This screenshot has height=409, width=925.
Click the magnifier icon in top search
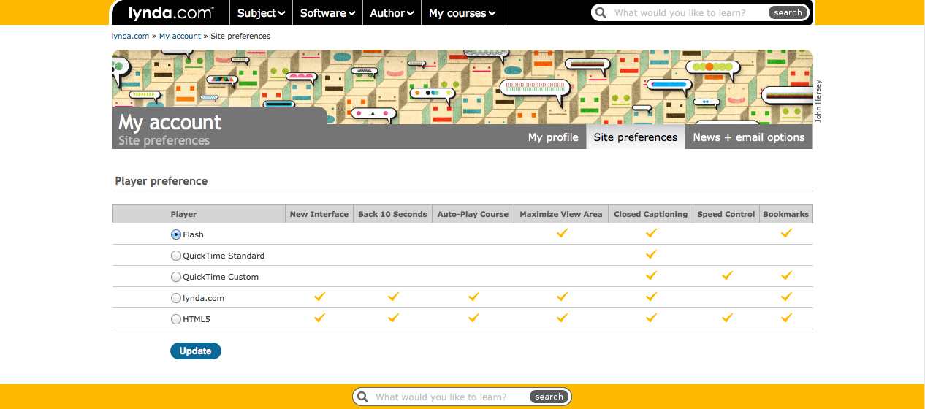601,12
